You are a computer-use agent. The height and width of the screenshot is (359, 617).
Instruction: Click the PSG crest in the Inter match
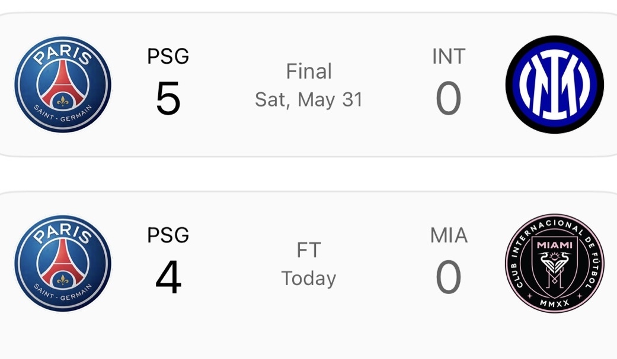click(63, 84)
